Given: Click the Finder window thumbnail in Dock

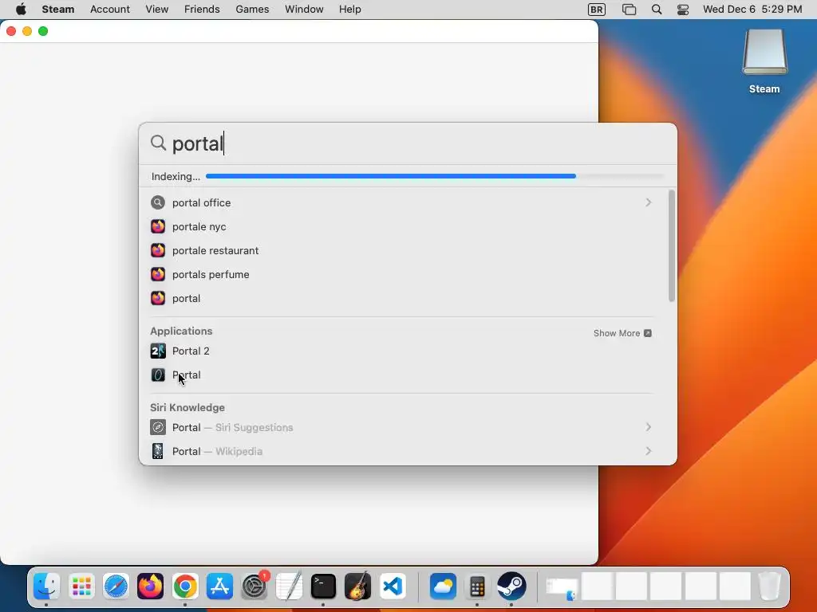Looking at the screenshot, I should pyautogui.click(x=562, y=588).
